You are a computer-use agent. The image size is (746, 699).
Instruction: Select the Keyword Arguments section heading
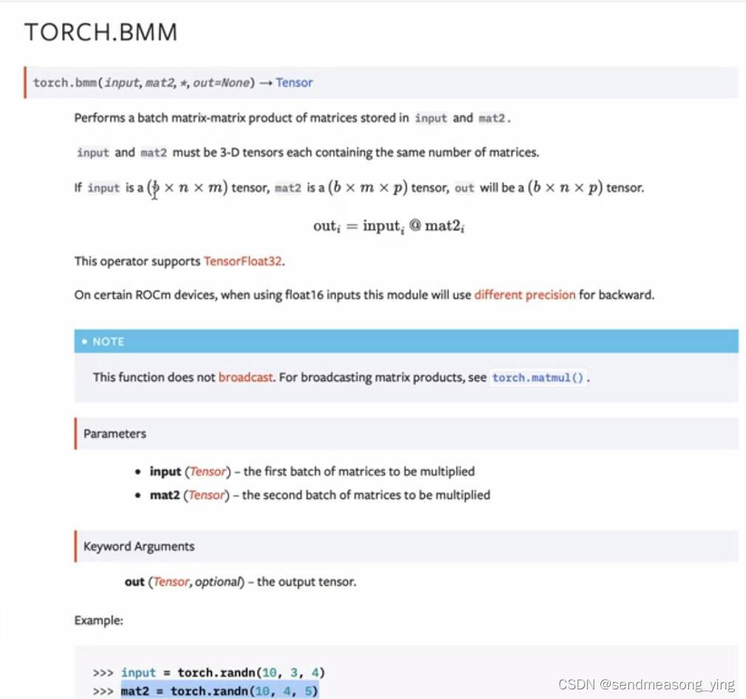click(x=138, y=546)
